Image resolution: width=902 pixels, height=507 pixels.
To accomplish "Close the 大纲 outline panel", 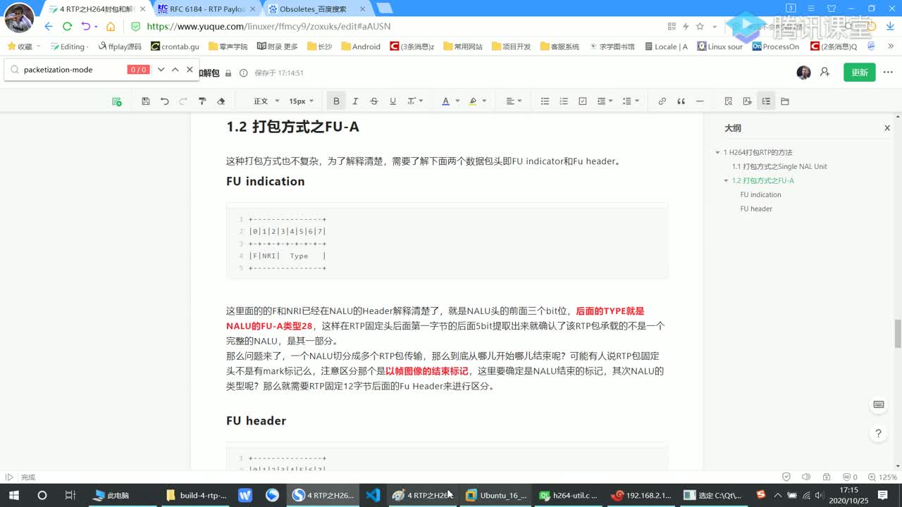I will click(x=887, y=128).
